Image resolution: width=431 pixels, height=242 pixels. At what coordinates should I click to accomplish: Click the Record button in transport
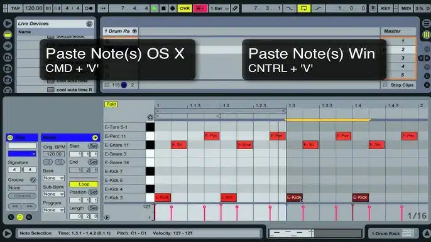pyautogui.click(x=172, y=8)
